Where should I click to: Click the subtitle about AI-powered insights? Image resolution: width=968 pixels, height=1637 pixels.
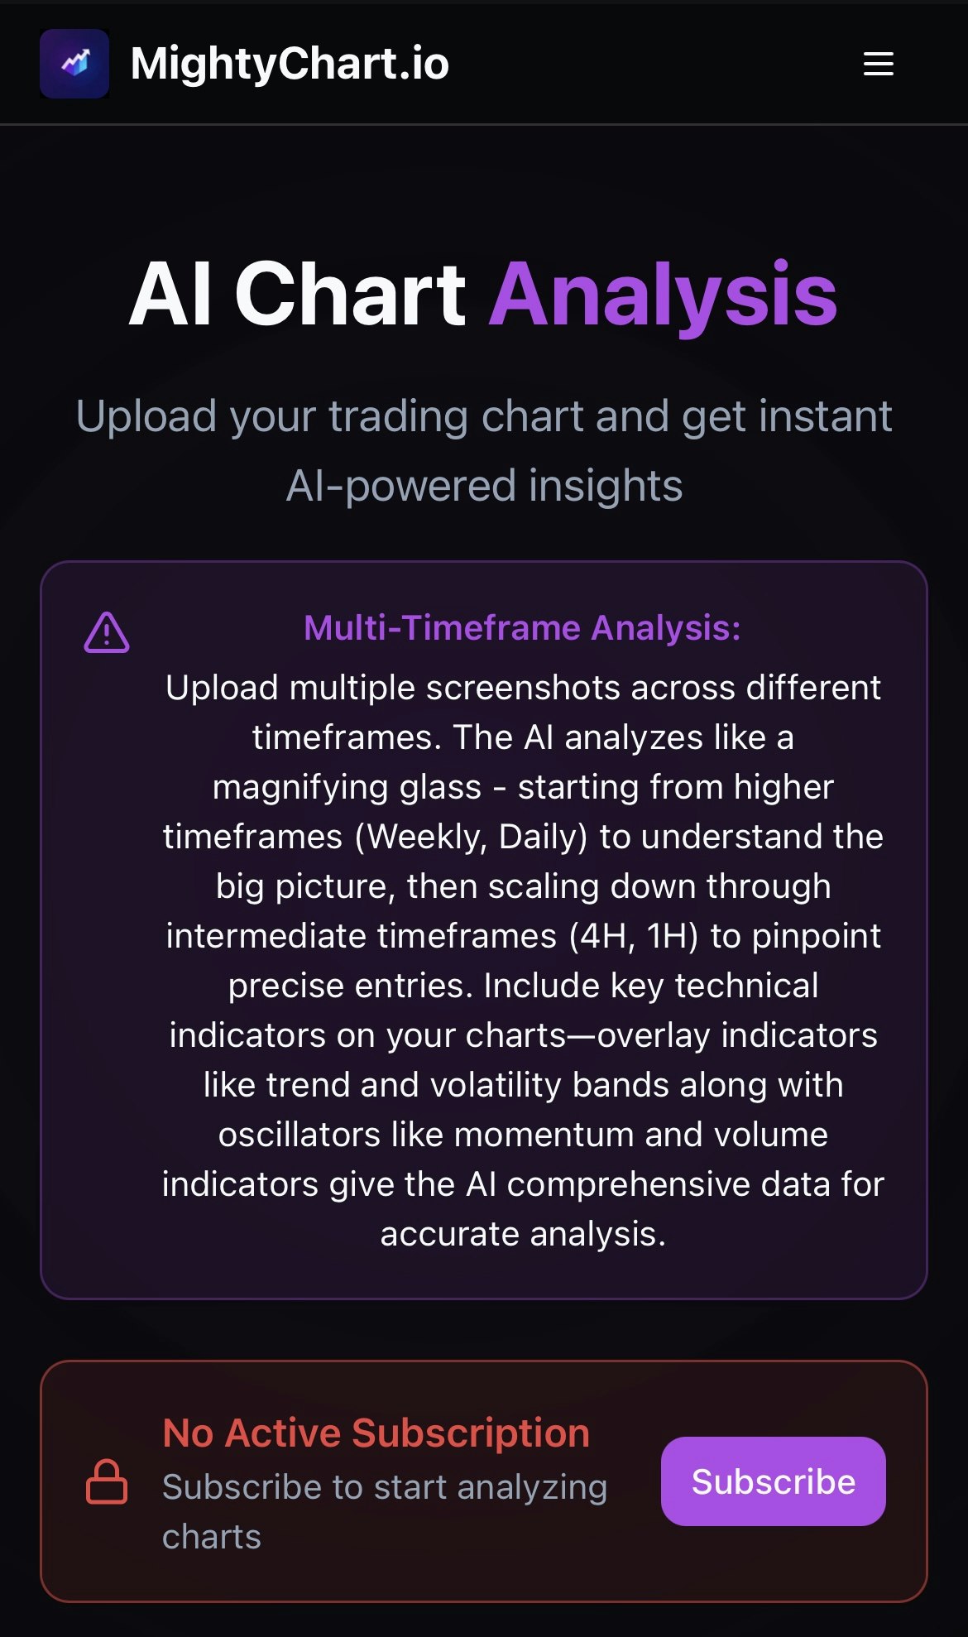(x=484, y=451)
